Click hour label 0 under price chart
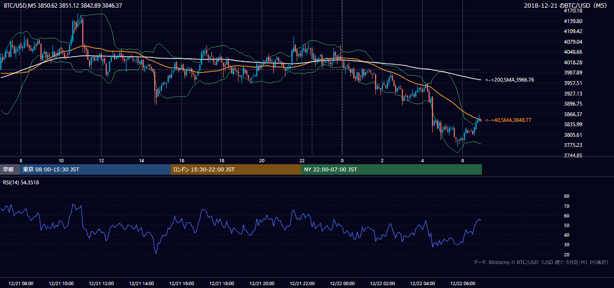614x288 pixels. [x=342, y=160]
